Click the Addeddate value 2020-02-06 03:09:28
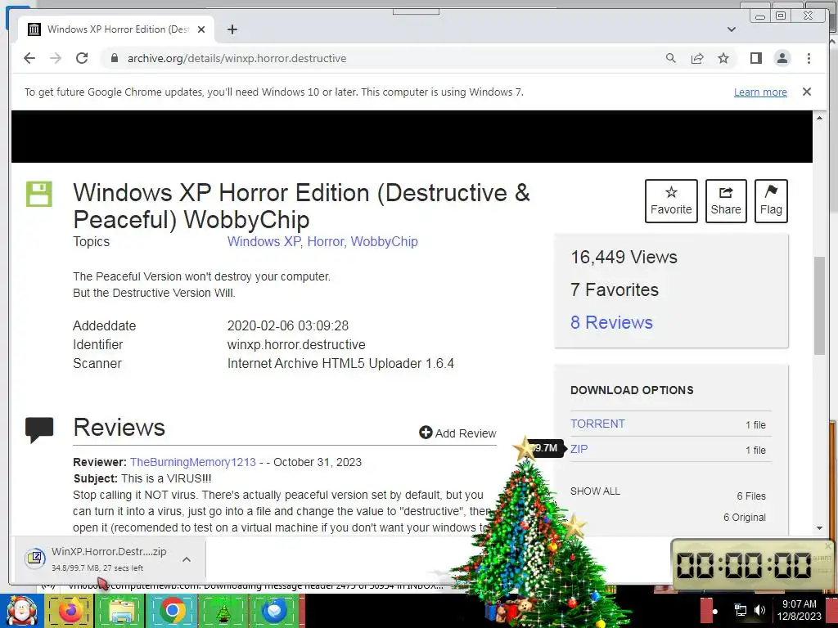 click(x=288, y=325)
